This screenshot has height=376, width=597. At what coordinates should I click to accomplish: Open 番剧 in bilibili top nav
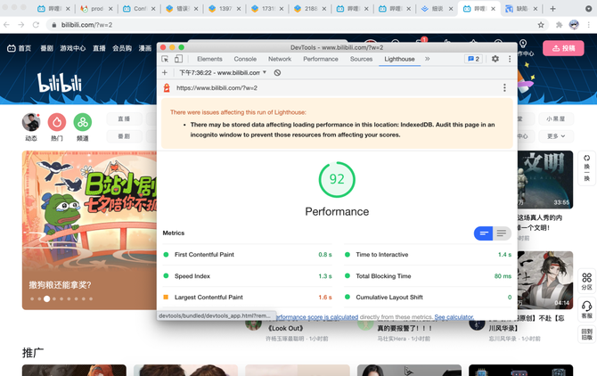(x=46, y=48)
